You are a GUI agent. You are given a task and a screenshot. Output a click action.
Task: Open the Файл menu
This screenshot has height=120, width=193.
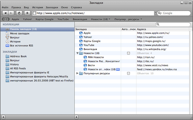click(x=5, y=7)
